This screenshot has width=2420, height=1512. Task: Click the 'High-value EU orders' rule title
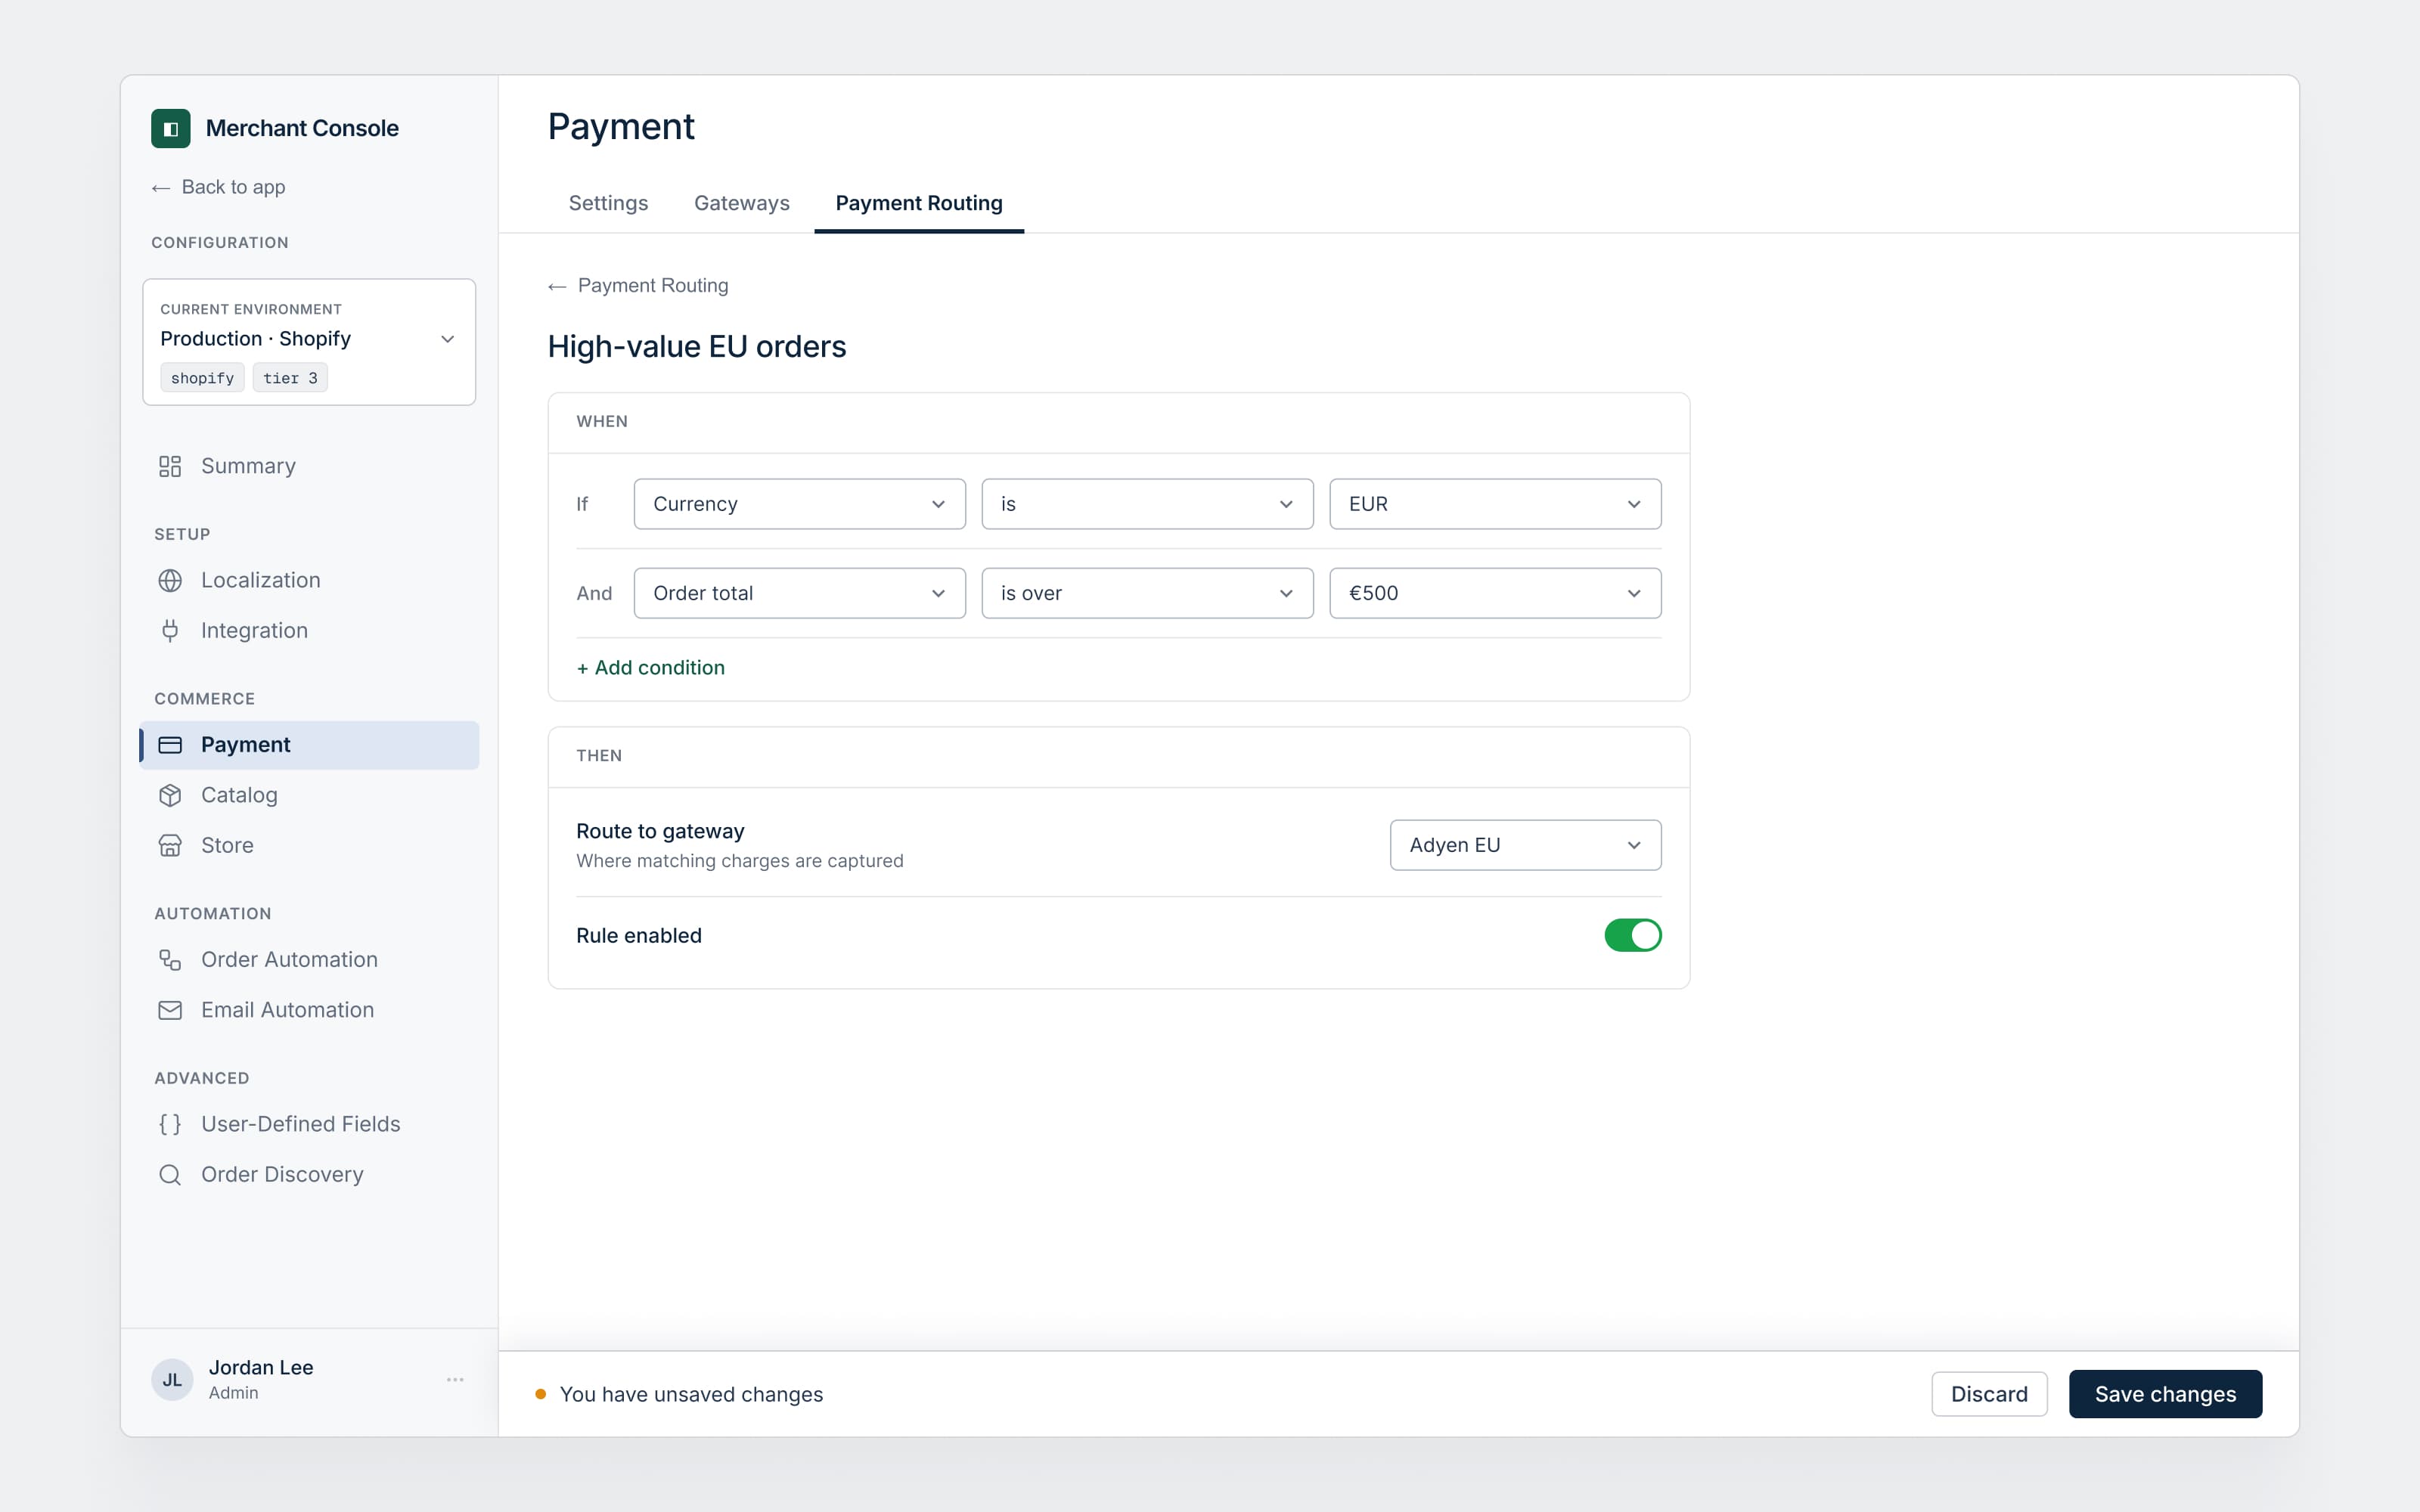(696, 347)
